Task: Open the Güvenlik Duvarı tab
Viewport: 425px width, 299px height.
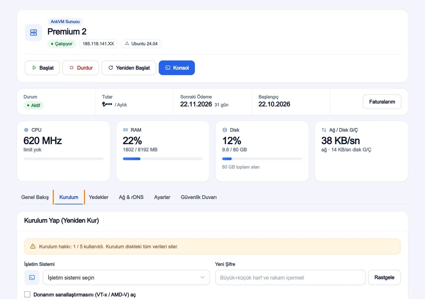Action: click(x=199, y=197)
